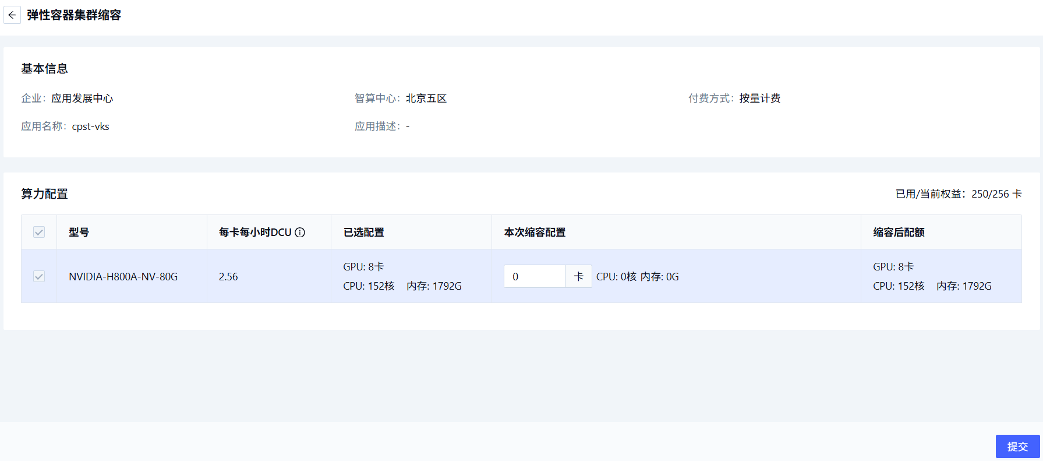Click the 缩容后配额 column header
Image resolution: width=1043 pixels, height=461 pixels.
pos(899,233)
